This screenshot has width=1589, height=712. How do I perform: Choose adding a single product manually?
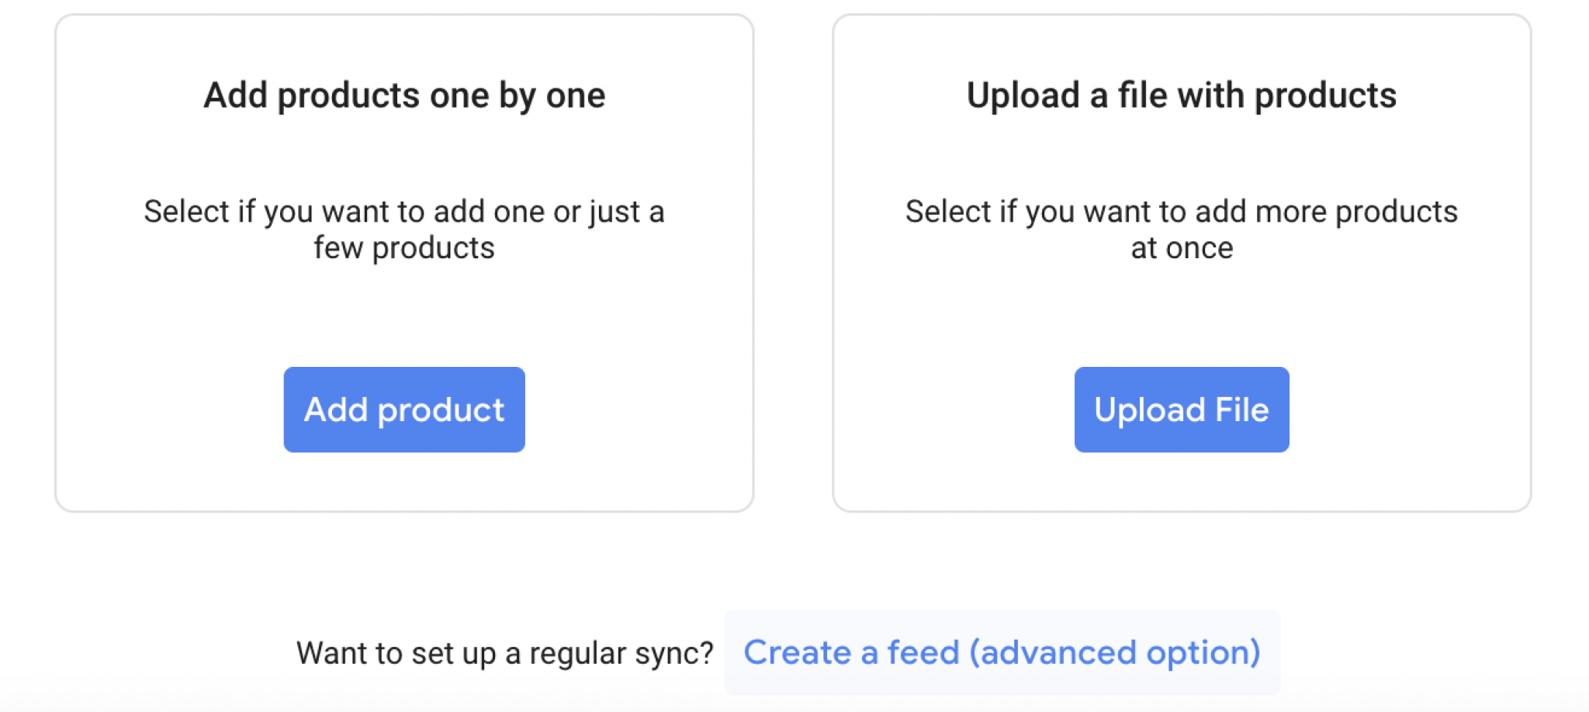pos(404,410)
